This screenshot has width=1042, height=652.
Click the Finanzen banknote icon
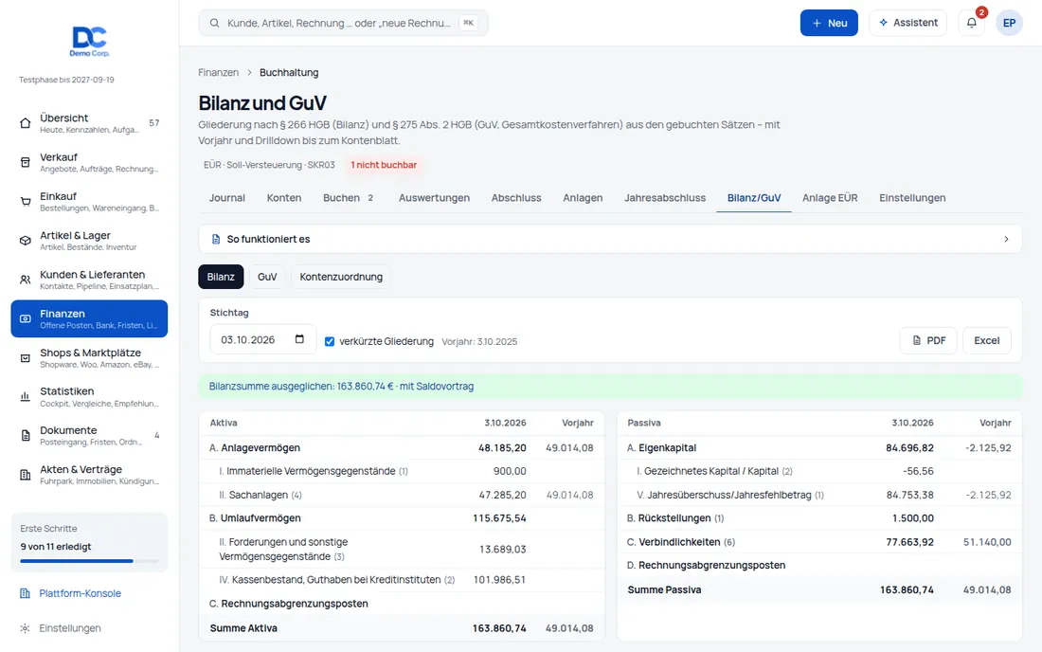click(26, 319)
